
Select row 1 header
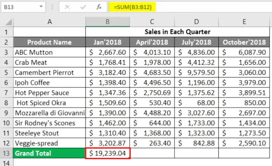(6, 32)
